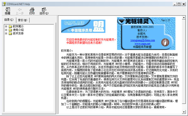This screenshot has width=188, height=116.
Task: Click the 技术支持 folder icon
Action: (x=10, y=34)
